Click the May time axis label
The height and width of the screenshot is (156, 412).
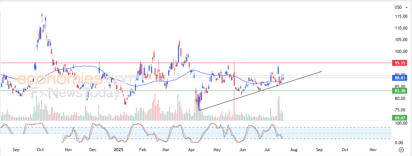coord(217,150)
